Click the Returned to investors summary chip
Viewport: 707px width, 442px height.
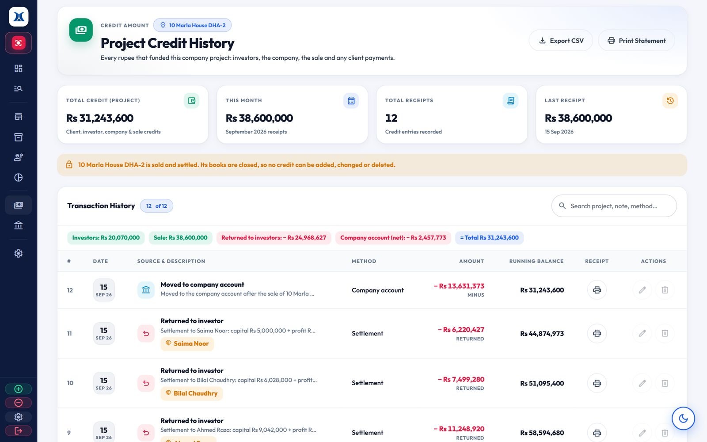tap(274, 238)
